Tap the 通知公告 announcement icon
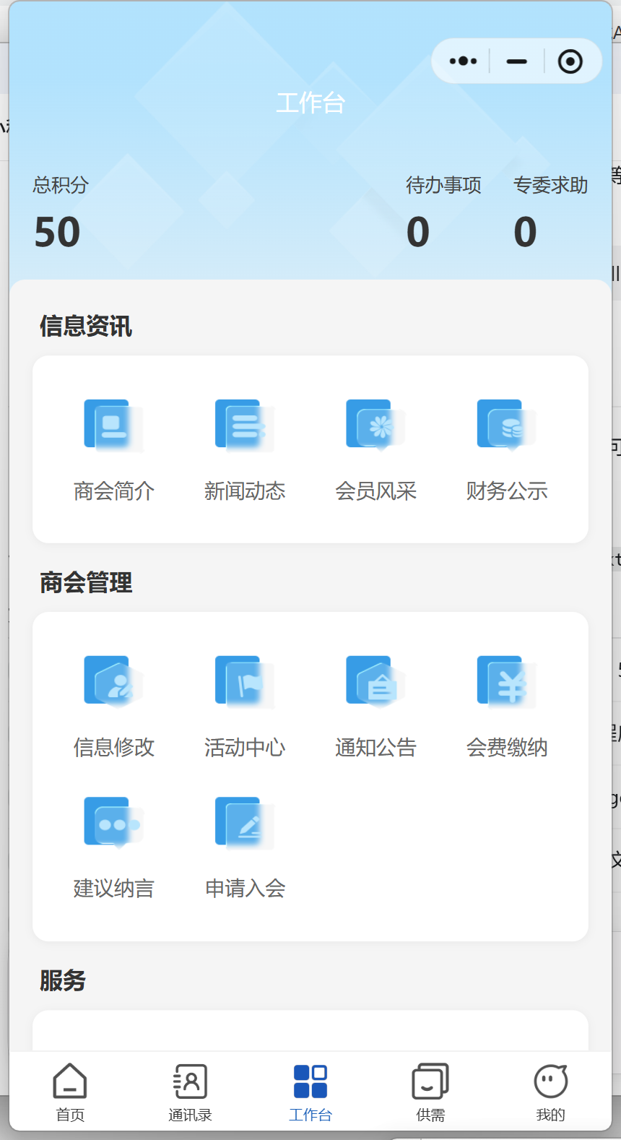Screen dimensions: 621x1140 pos(375,682)
